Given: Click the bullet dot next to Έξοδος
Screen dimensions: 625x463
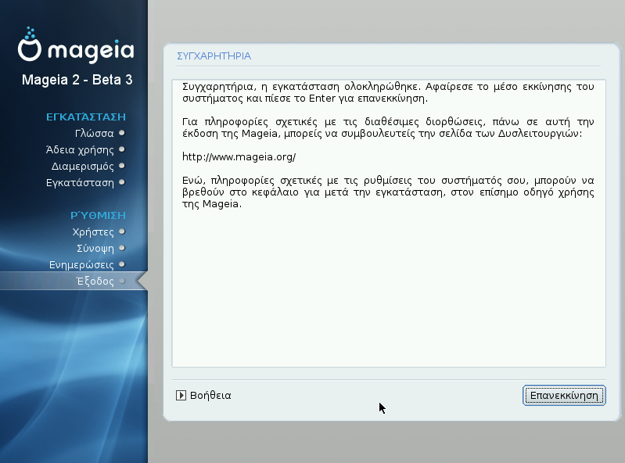Looking at the screenshot, I should 122,281.
